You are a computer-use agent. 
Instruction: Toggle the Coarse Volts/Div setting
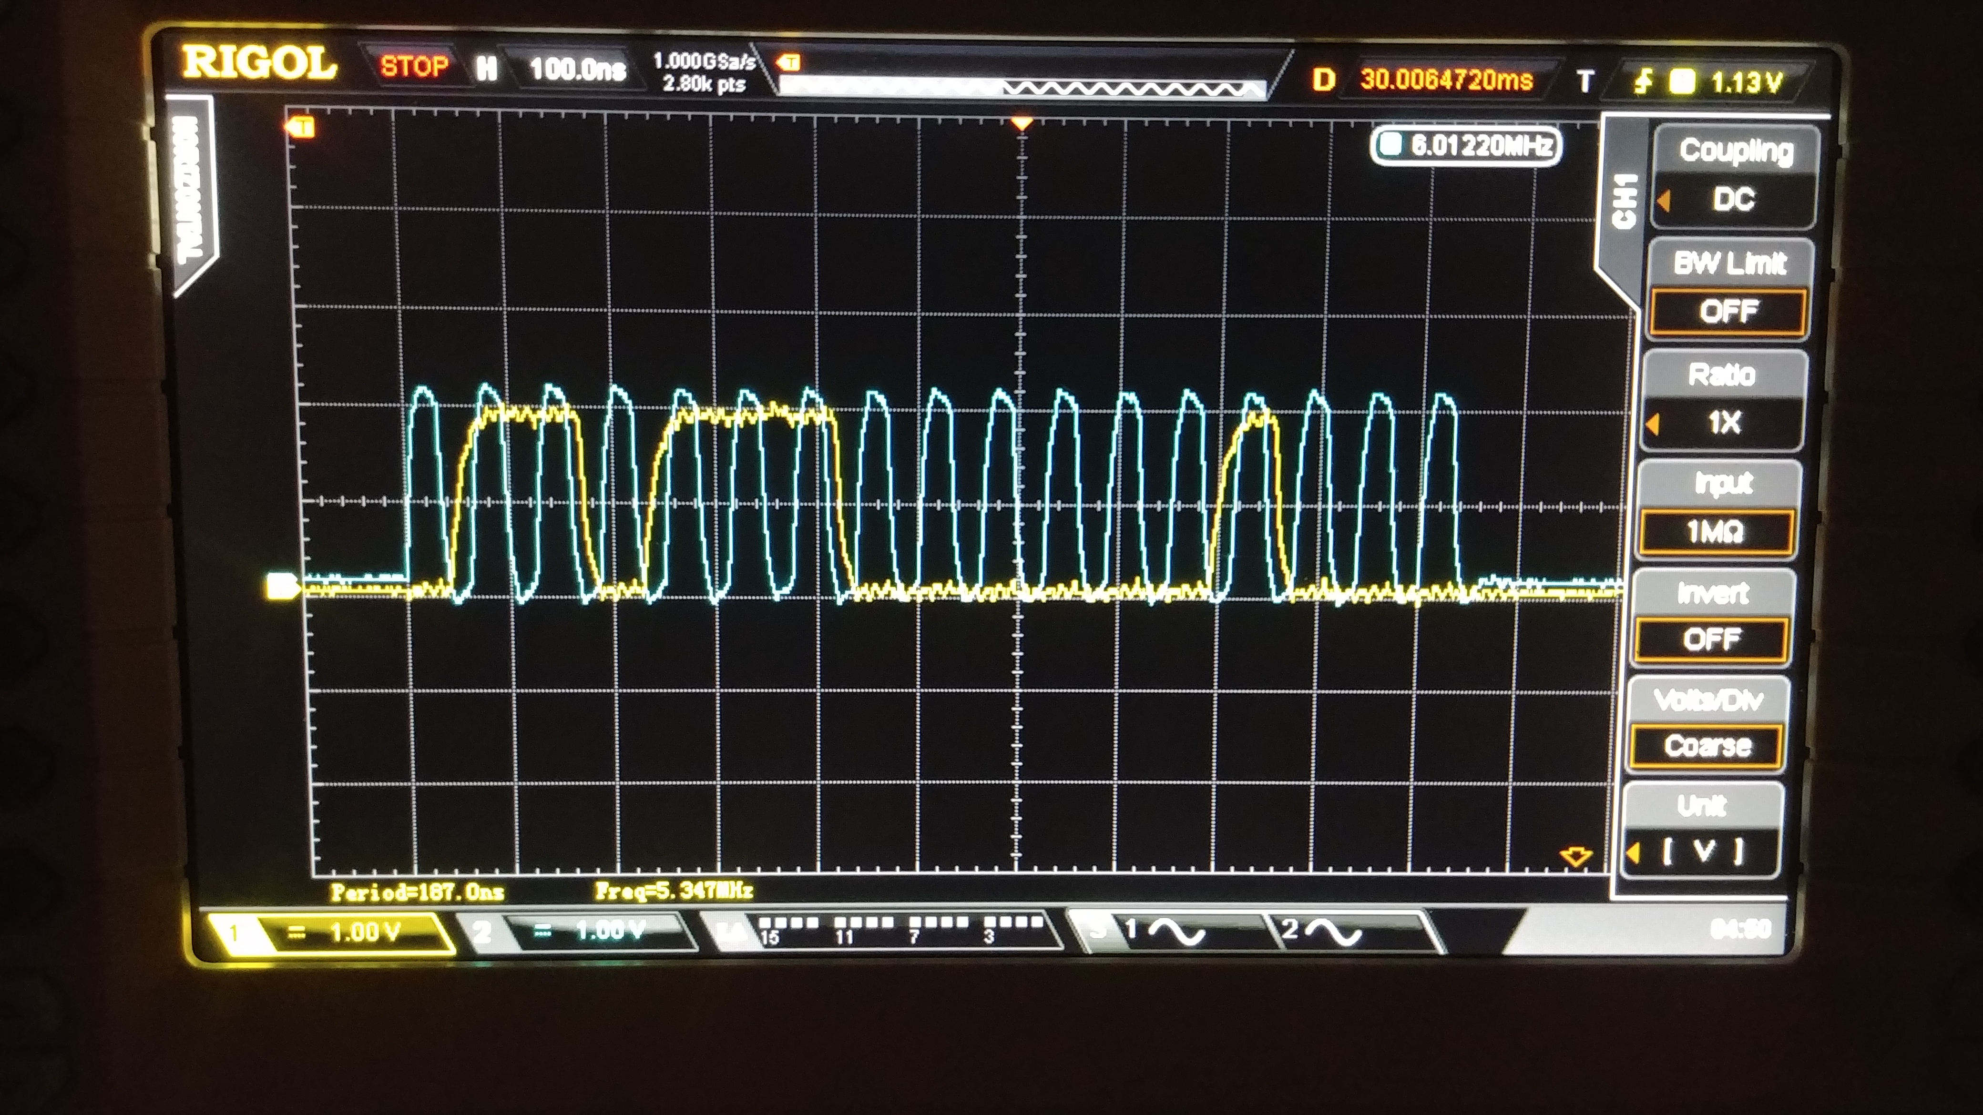point(1707,746)
